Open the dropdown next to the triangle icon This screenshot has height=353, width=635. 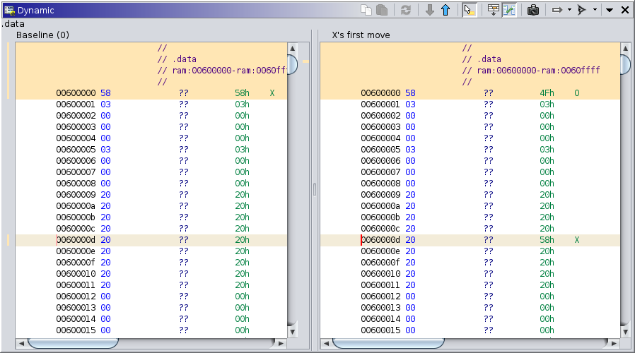tap(595, 10)
